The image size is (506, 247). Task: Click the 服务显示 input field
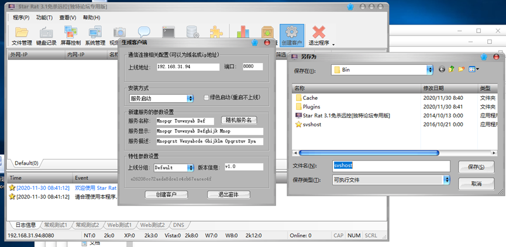point(210,131)
